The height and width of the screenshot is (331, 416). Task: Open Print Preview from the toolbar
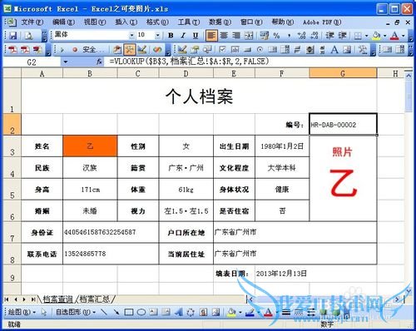pyautogui.click(x=29, y=36)
